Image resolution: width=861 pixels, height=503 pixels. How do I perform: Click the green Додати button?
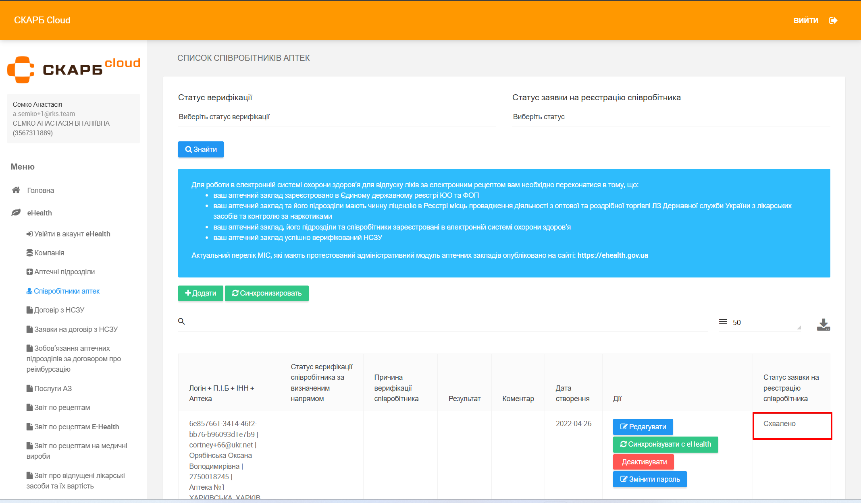pos(200,293)
